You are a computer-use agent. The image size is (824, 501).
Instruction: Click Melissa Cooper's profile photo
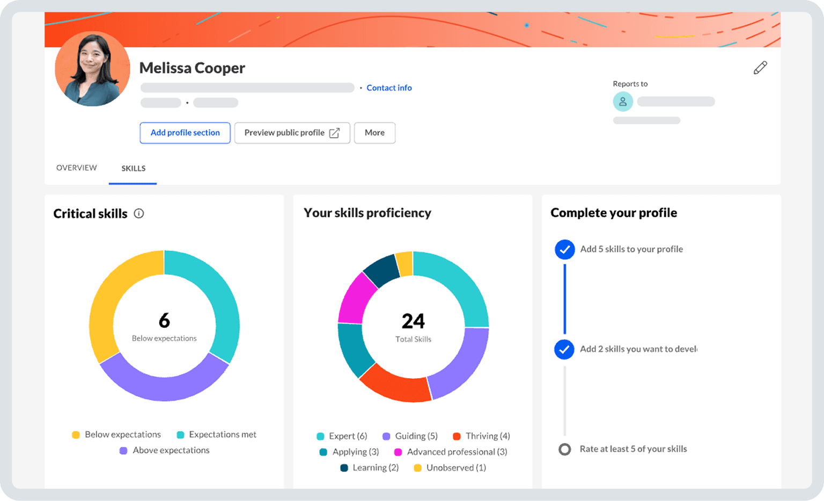[x=92, y=70]
